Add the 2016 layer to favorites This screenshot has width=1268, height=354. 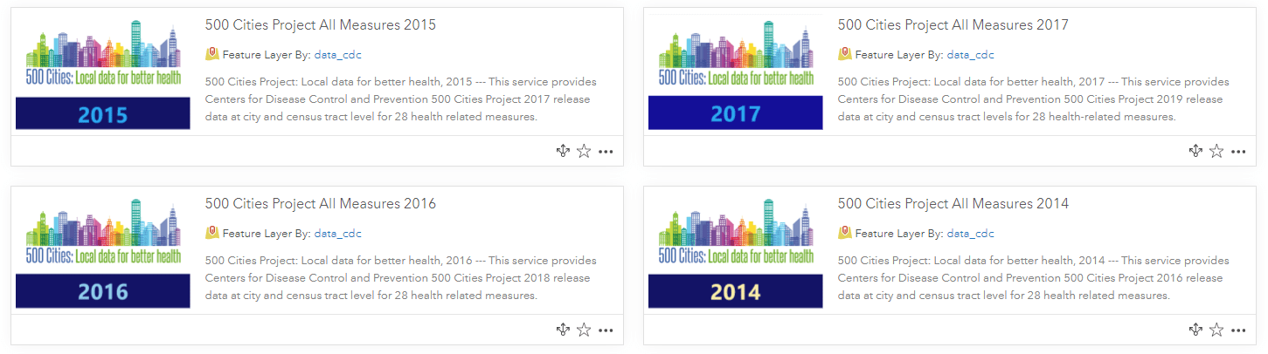(585, 330)
